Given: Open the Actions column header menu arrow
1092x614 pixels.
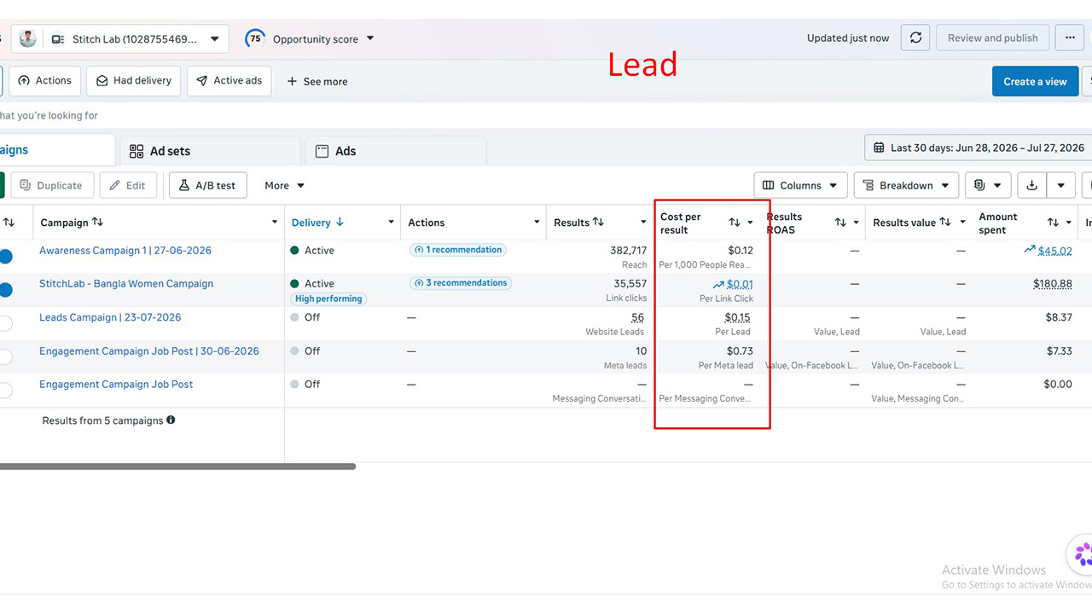Looking at the screenshot, I should click(x=537, y=223).
